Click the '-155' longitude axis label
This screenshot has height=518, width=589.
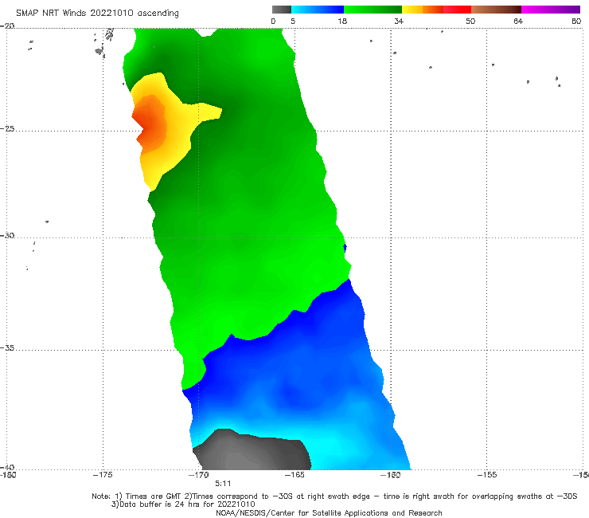click(487, 475)
